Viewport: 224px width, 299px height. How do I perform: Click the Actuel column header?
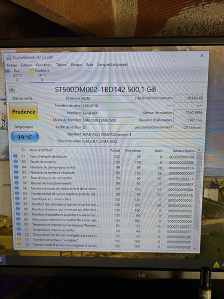click(115, 151)
